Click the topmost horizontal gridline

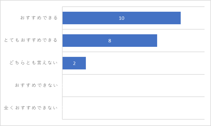pyautogui.click(x=133, y=7)
